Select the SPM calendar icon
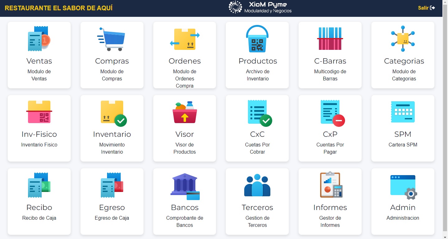 pos(403,112)
